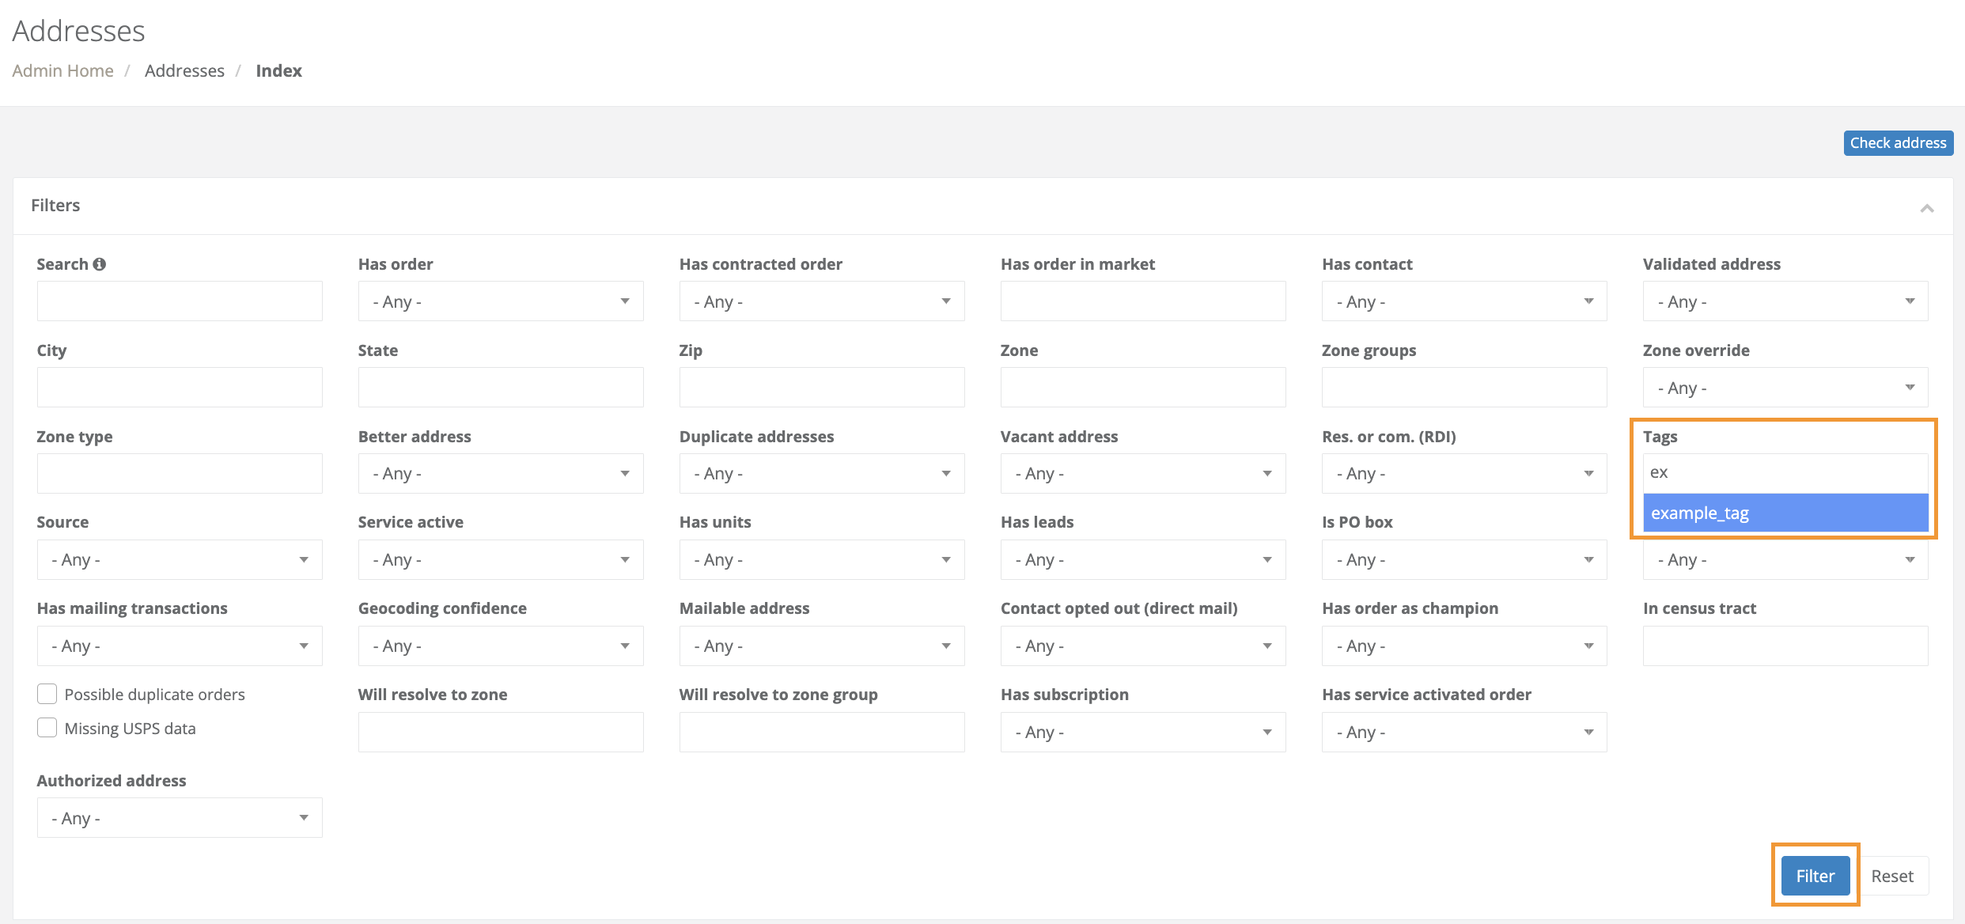Expand the Has subscription dropdown
The image size is (1965, 924).
1142,732
